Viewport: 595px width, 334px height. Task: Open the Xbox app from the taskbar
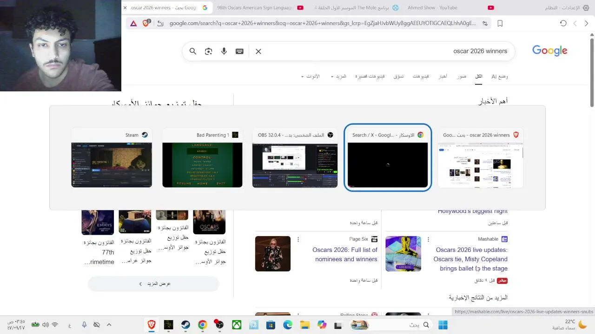click(x=237, y=325)
